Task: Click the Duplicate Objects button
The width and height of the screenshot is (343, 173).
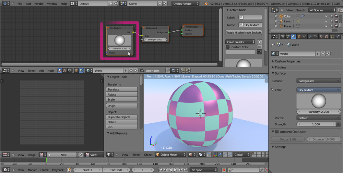Action: 122,117
